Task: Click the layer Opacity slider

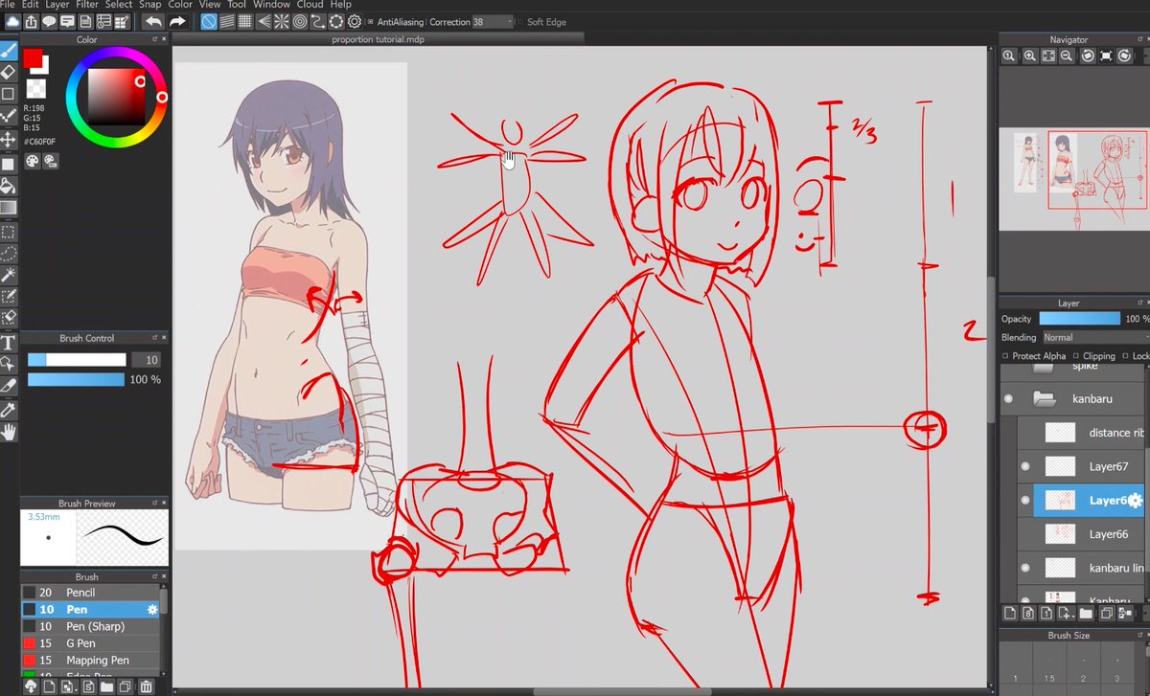Action: pyautogui.click(x=1079, y=319)
